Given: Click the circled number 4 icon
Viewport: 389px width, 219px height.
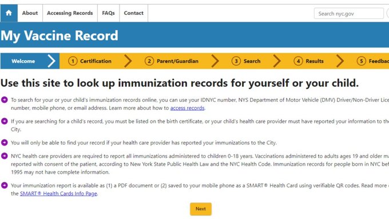Looking at the screenshot, I should tap(298, 61).
